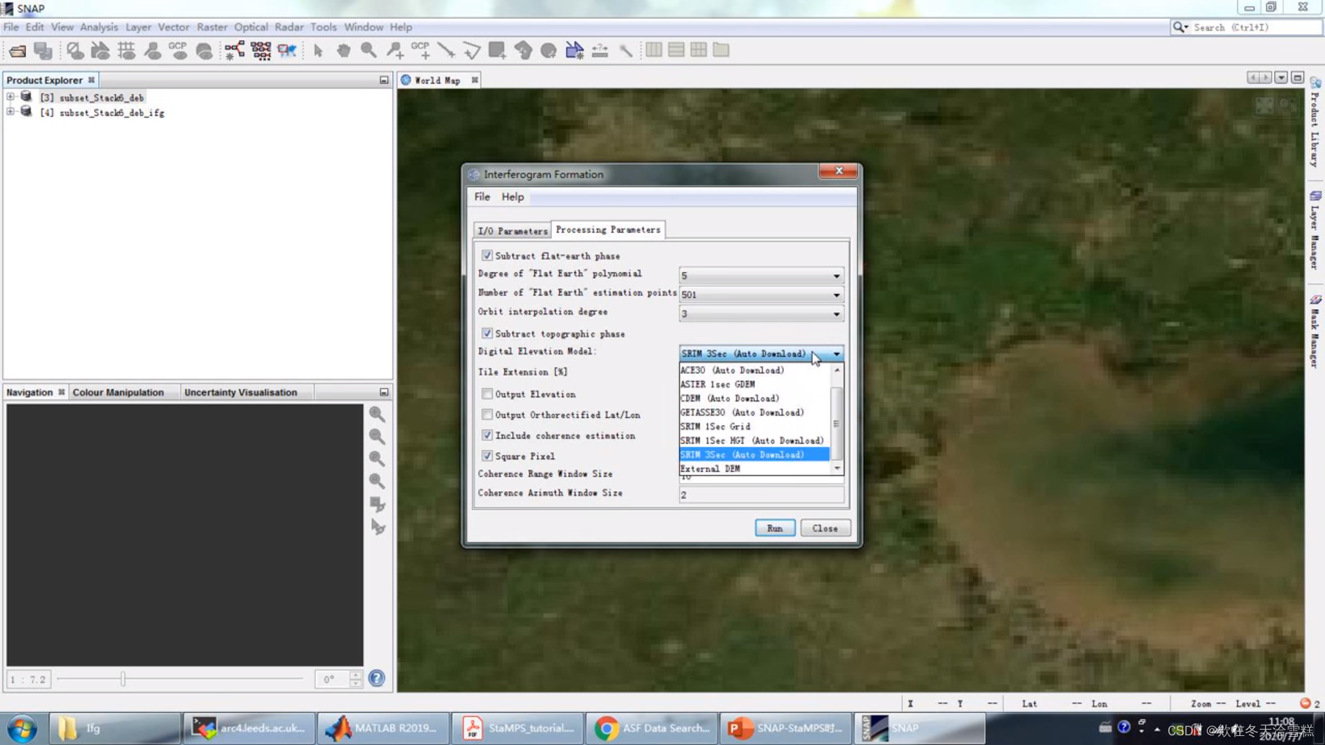Viewport: 1325px width, 745px height.
Task: Enable the Output Elevation checkbox
Action: pos(487,394)
